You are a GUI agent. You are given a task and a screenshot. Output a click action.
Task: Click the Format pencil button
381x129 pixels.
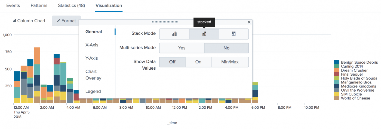tap(66, 21)
